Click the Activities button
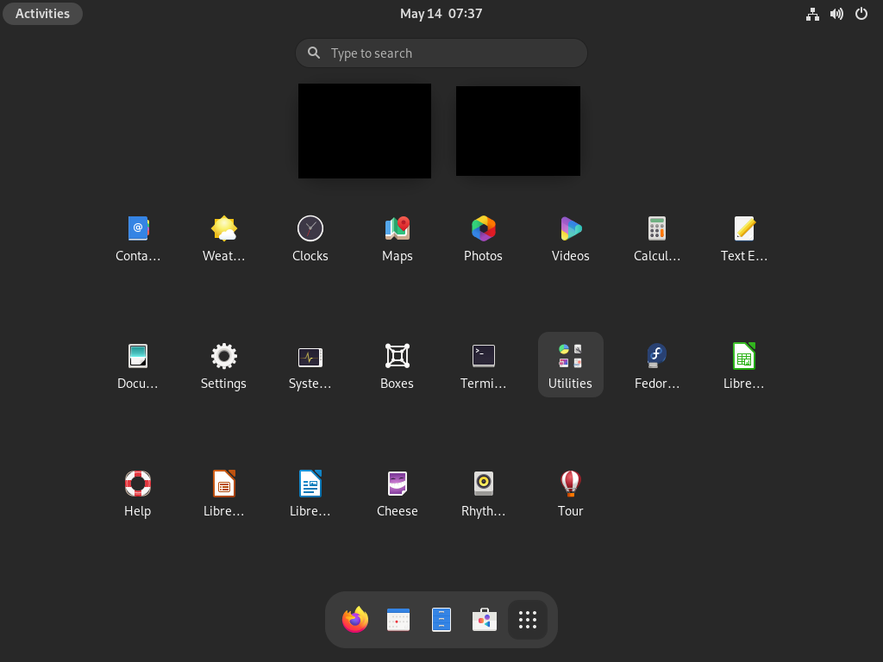The width and height of the screenshot is (883, 662). 43,14
